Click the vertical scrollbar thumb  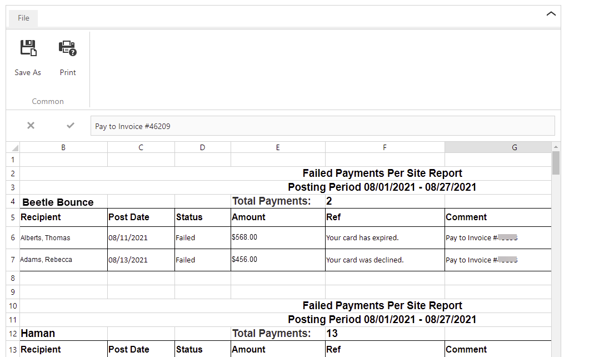556,163
